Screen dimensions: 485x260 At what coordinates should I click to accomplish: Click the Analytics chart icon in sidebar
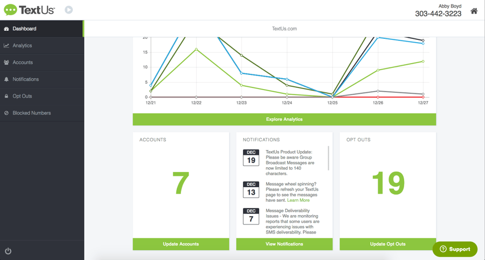6,45
